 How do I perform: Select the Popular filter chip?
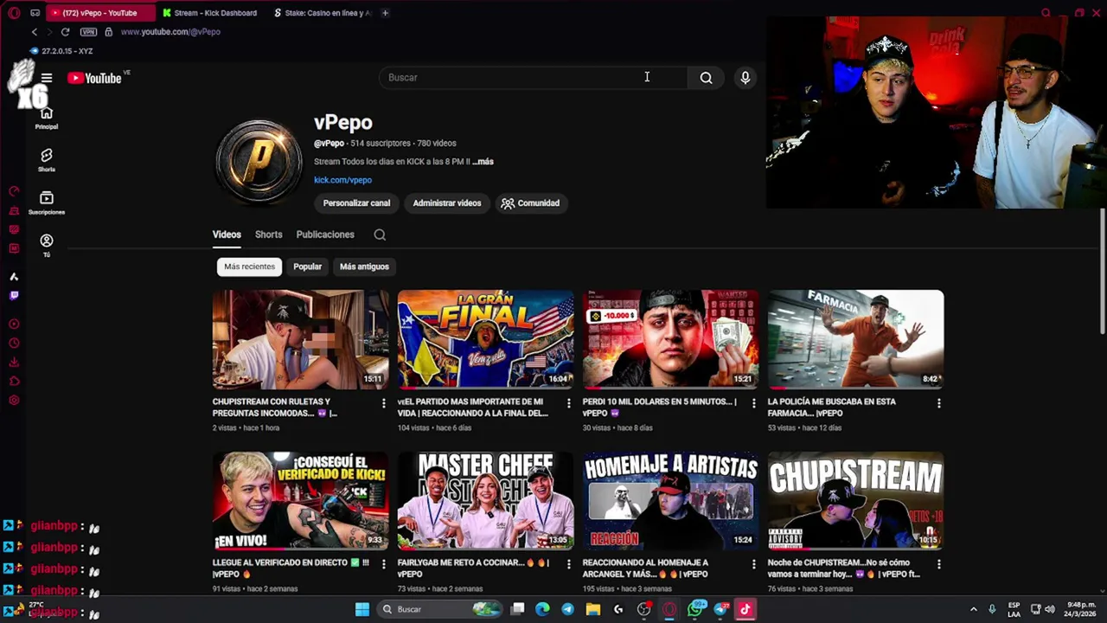[x=307, y=267]
